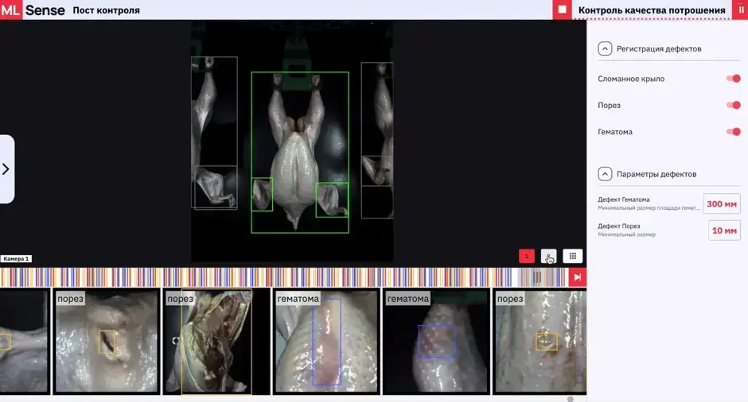Click the Пост контроля header label
The image size is (748, 402).
click(x=107, y=10)
